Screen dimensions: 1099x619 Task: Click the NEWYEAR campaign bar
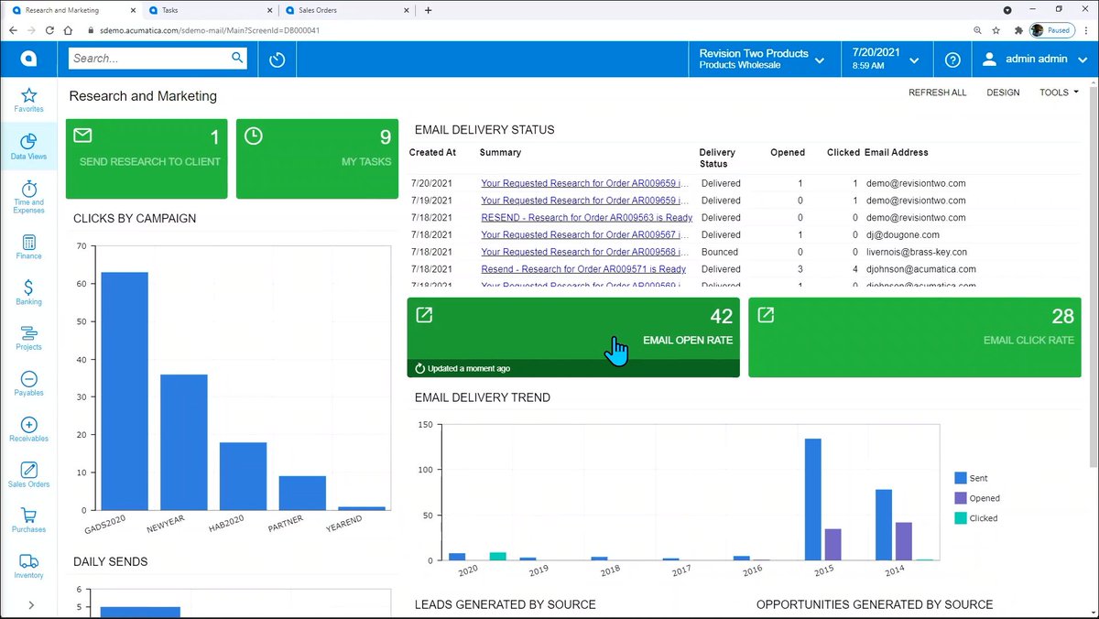(184, 442)
